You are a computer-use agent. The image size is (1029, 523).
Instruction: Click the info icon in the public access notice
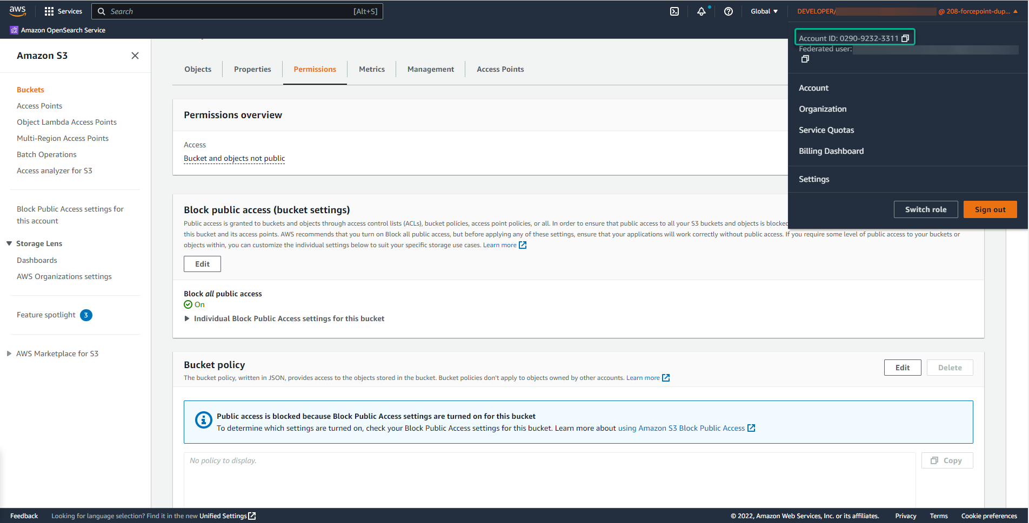(203, 419)
